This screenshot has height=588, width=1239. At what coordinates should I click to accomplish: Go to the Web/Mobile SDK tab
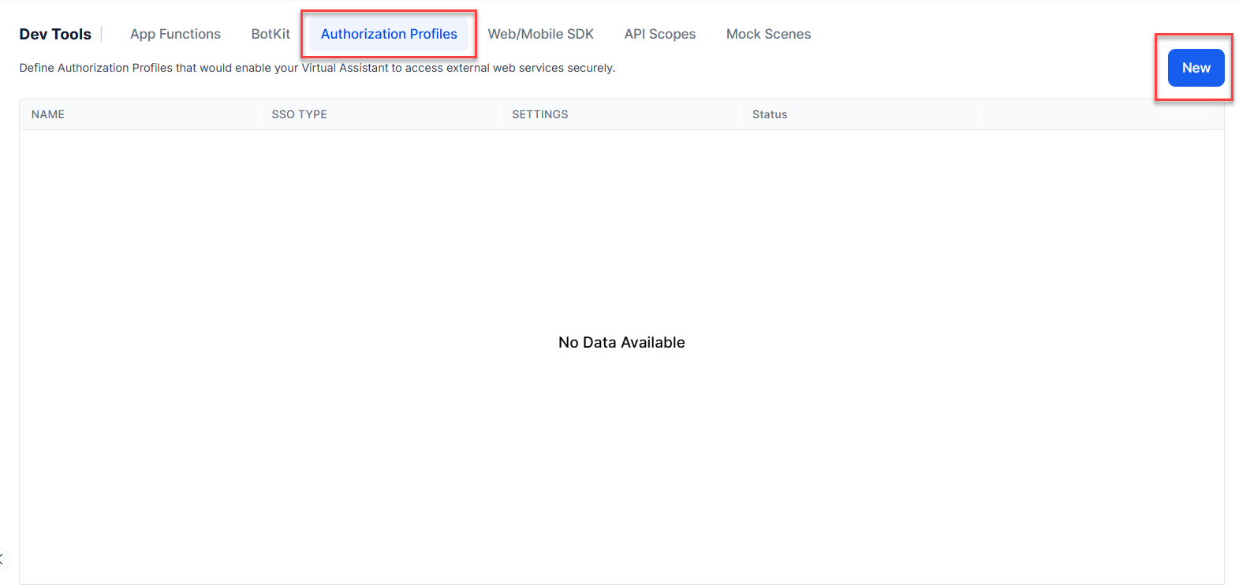pos(540,34)
